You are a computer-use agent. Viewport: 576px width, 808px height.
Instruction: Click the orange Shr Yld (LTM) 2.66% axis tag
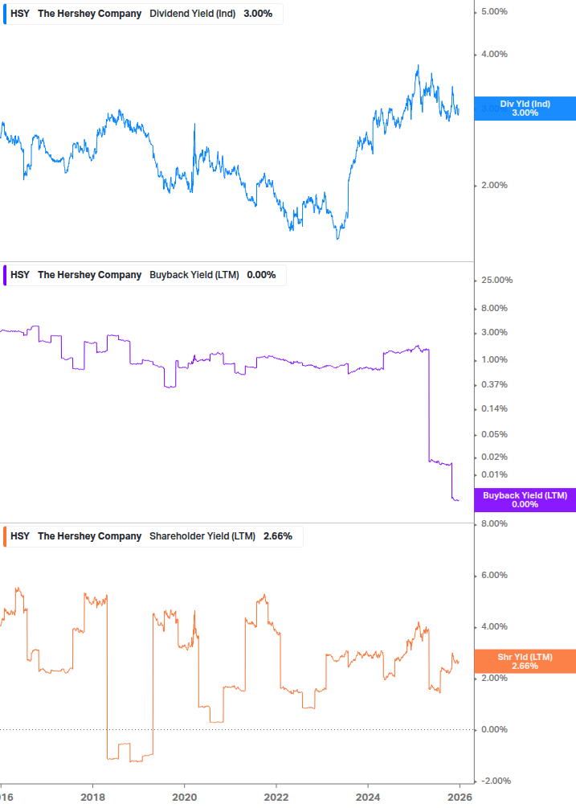click(x=525, y=661)
